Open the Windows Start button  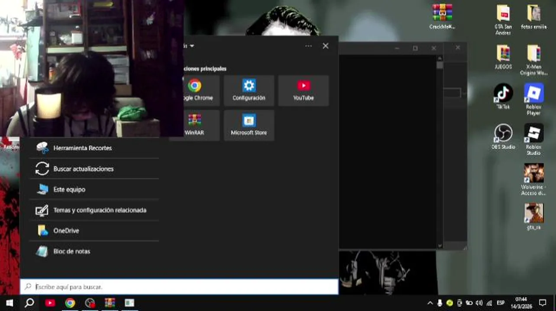tap(10, 303)
